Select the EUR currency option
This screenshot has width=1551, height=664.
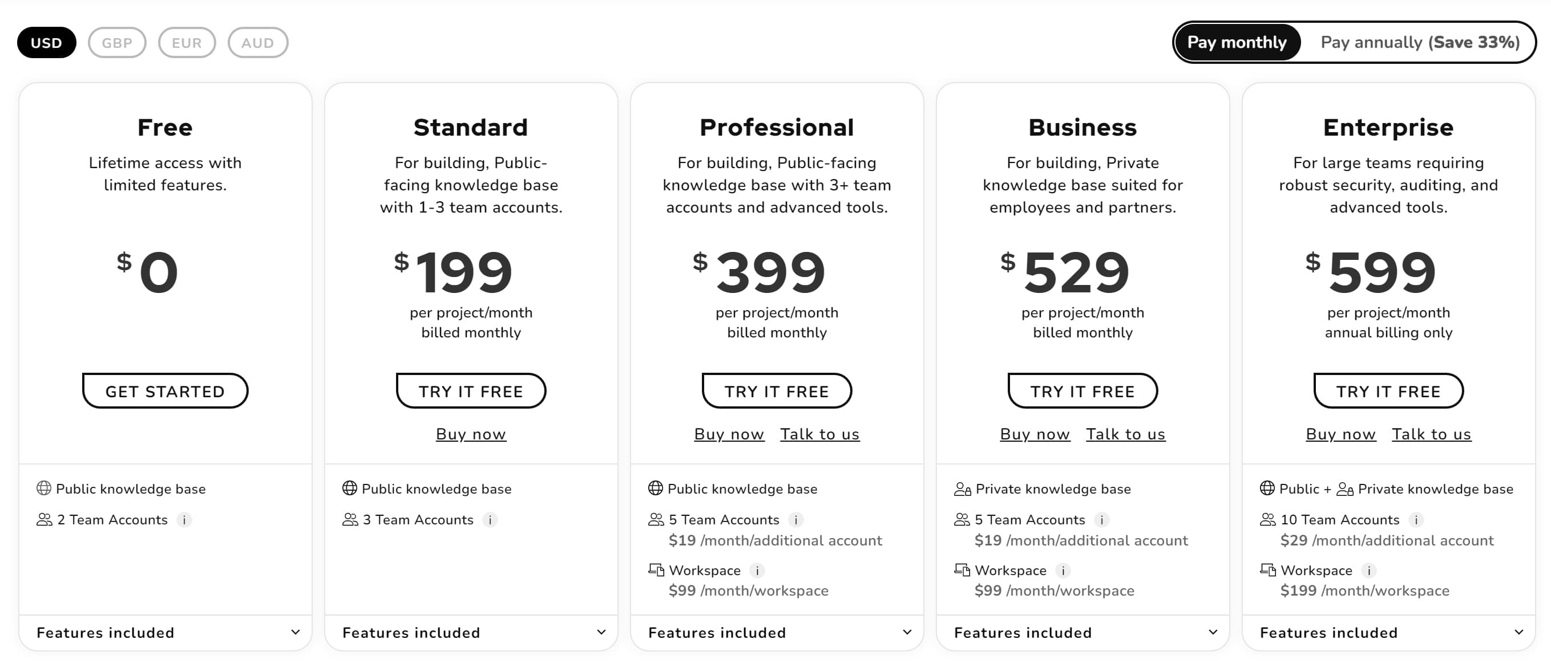pos(187,42)
